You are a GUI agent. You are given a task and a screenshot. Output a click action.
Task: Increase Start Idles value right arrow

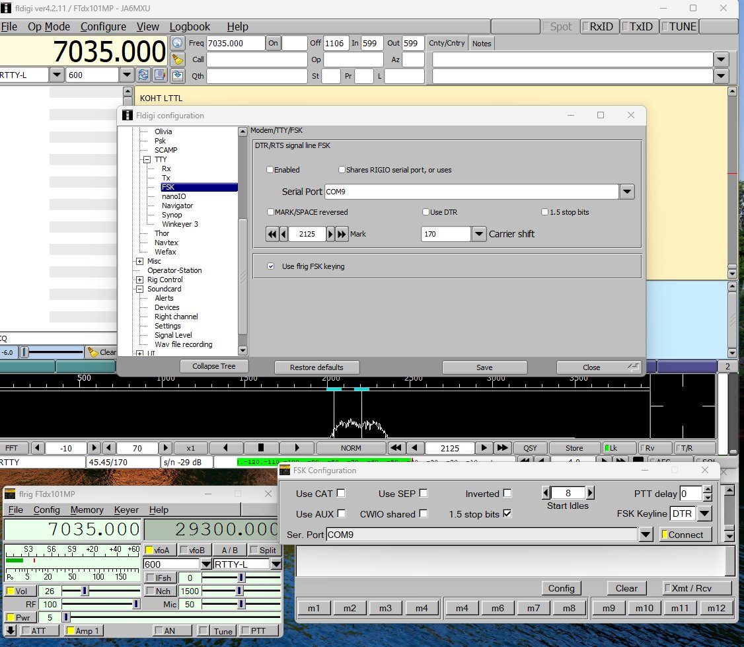(x=590, y=493)
